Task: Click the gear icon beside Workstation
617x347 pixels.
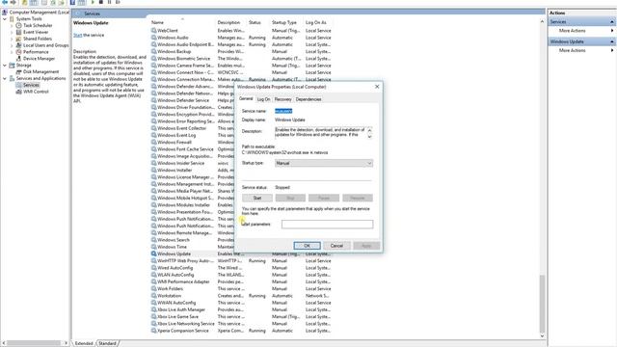Action: (154, 296)
